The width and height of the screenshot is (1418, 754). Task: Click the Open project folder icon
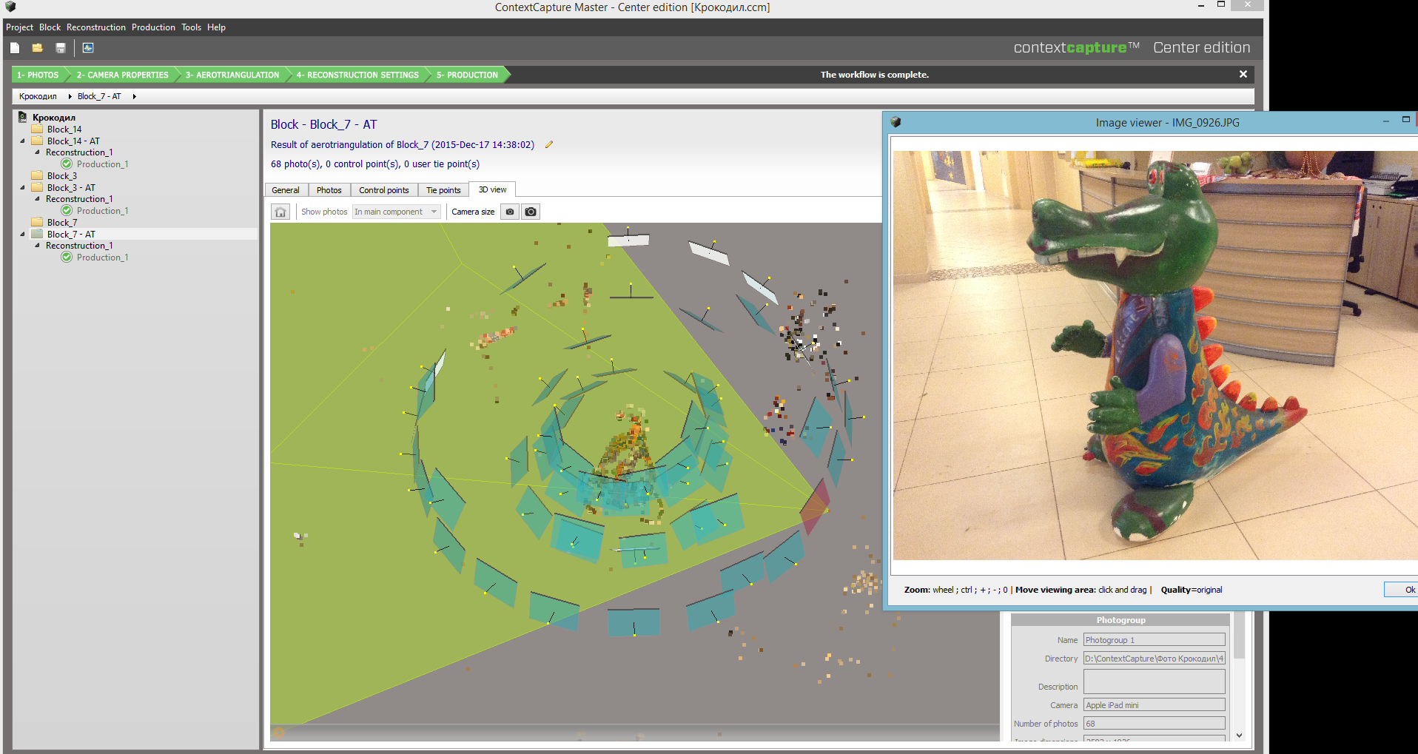click(37, 48)
